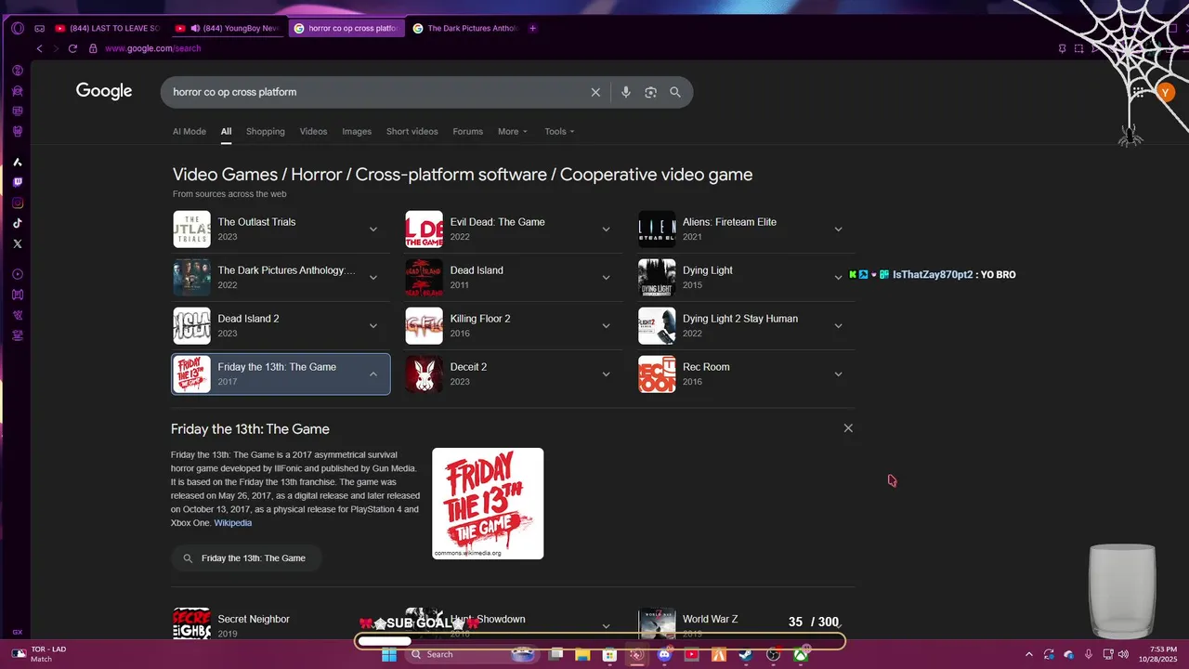Search Friday the 13th: The Game chip
Viewport: 1189px width, 669px height.
click(x=246, y=558)
